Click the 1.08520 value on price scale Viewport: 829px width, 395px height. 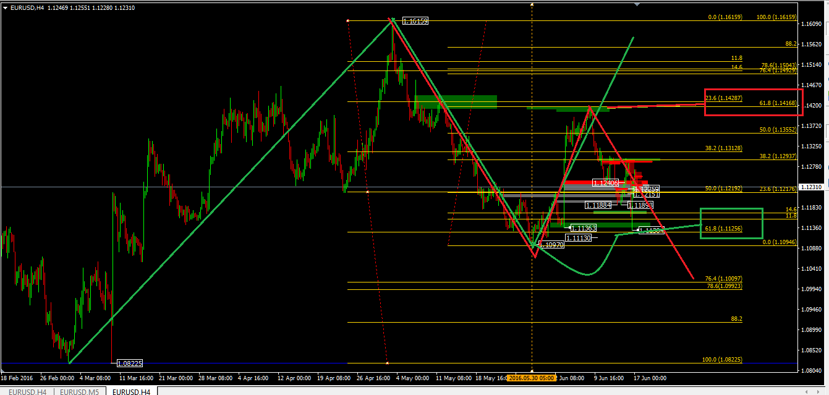click(x=810, y=350)
